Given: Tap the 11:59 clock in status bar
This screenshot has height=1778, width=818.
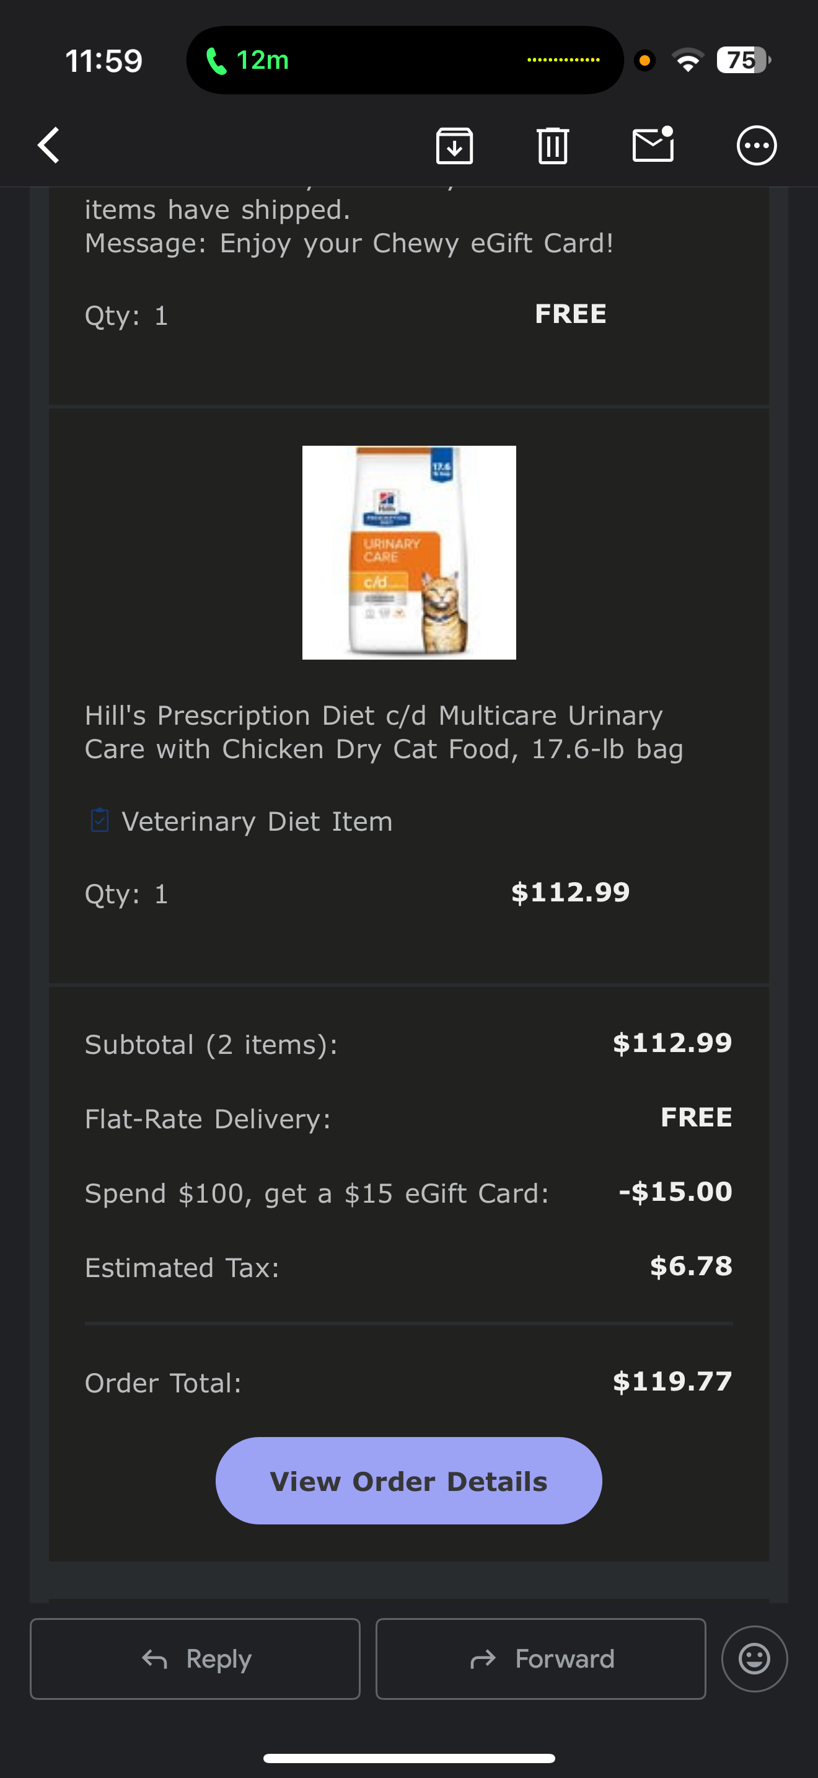Looking at the screenshot, I should pyautogui.click(x=103, y=61).
